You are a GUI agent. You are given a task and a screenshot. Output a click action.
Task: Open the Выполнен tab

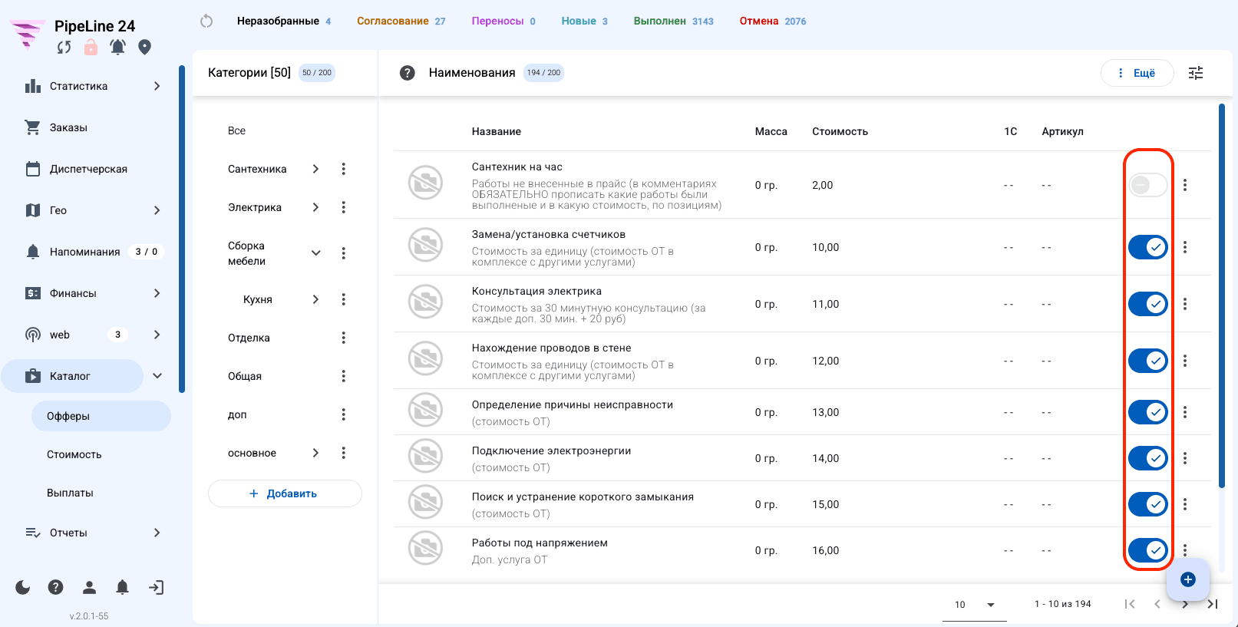click(673, 21)
